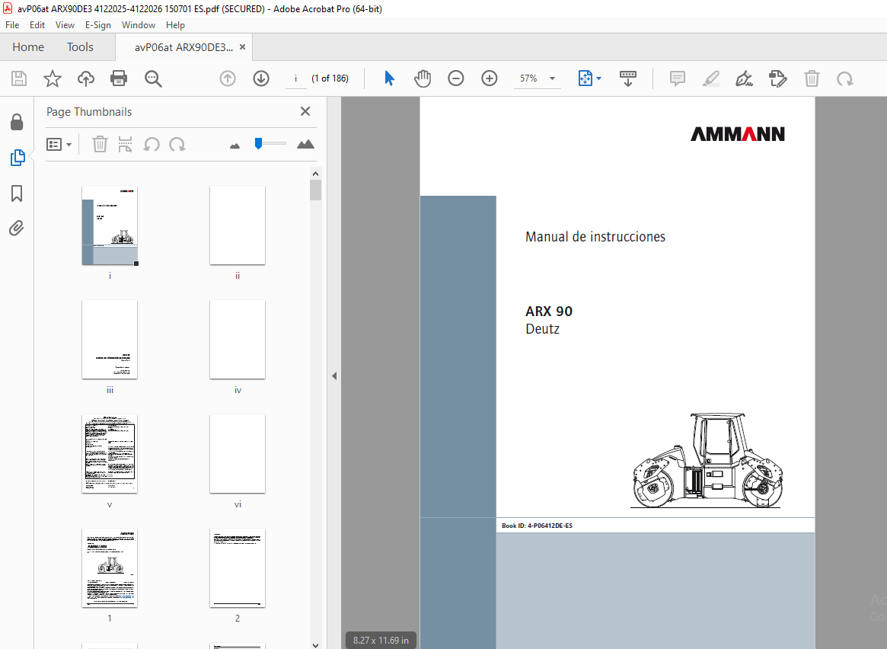Image resolution: width=887 pixels, height=649 pixels.
Task: View security lock settings in sidebar
Action: pyautogui.click(x=17, y=122)
